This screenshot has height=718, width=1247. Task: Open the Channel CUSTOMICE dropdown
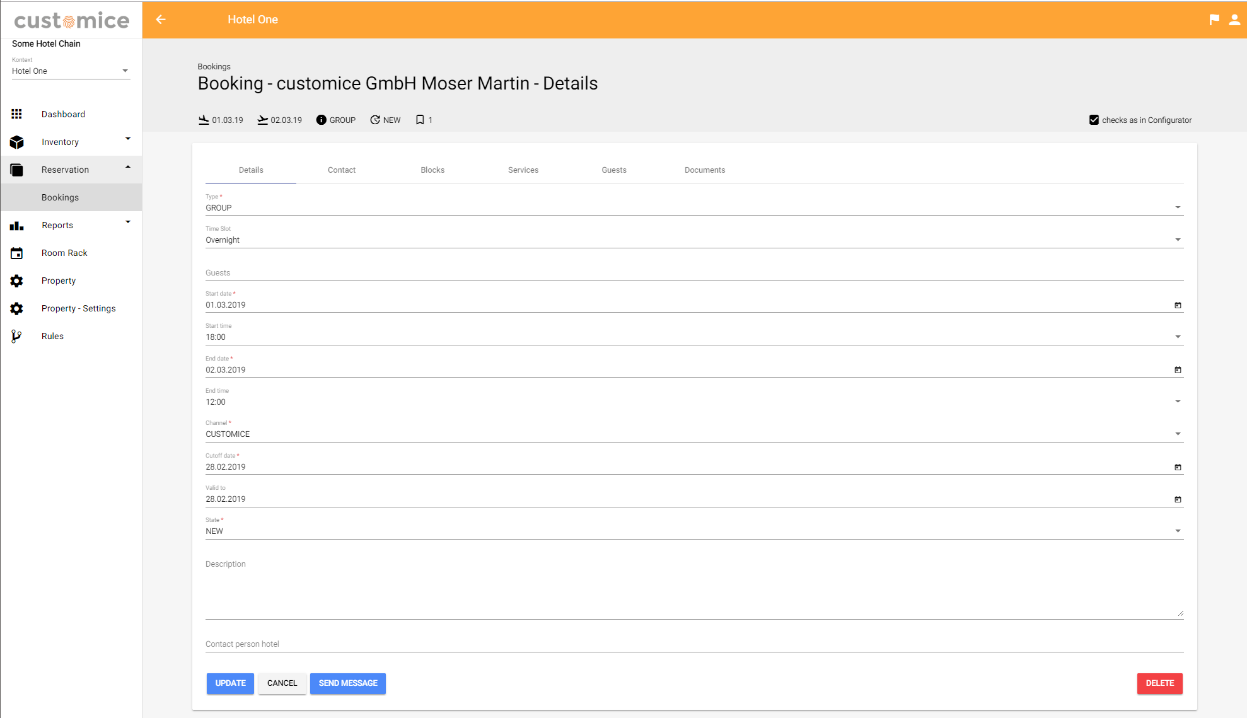pyautogui.click(x=694, y=434)
